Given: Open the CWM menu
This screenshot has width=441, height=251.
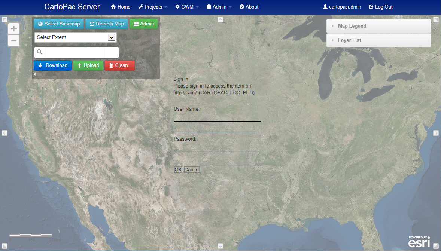Looking at the screenshot, I should (x=187, y=7).
